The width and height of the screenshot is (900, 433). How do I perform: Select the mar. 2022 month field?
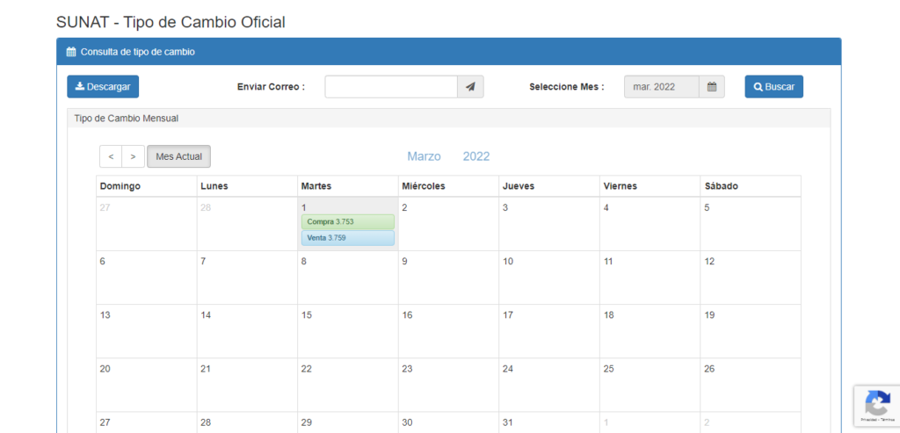click(x=662, y=87)
